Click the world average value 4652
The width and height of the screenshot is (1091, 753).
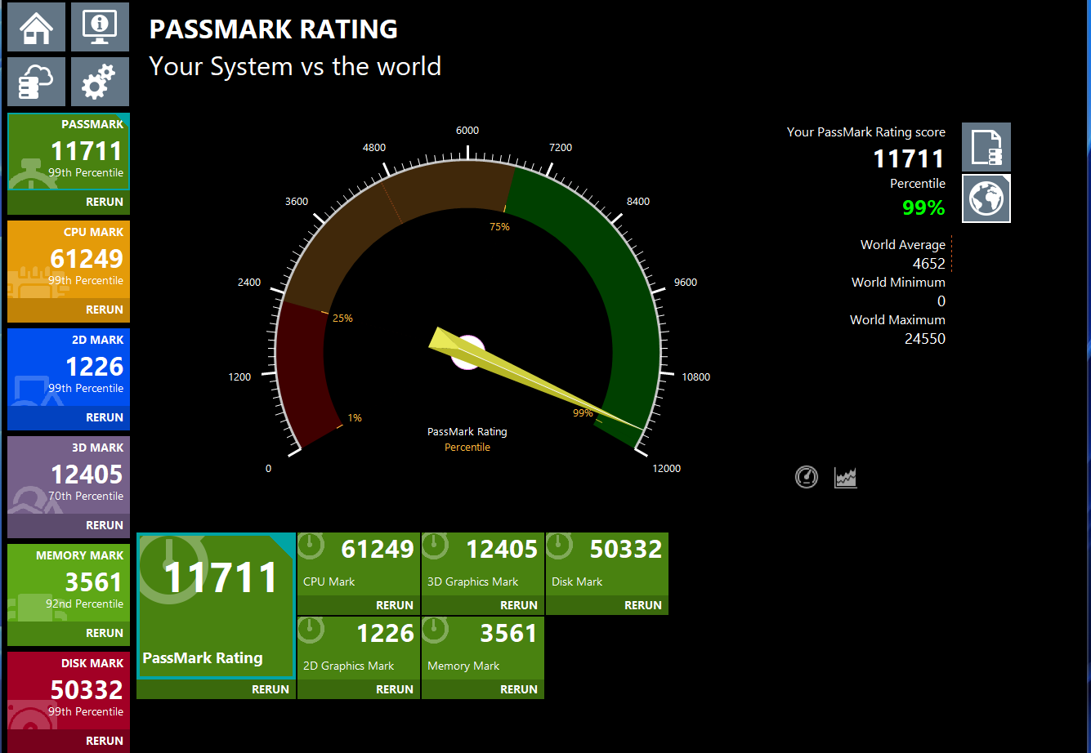coord(929,264)
